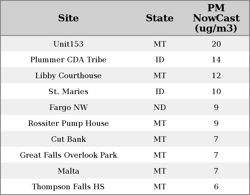Click the State column header
The width and height of the screenshot is (250, 195).
(x=160, y=18)
